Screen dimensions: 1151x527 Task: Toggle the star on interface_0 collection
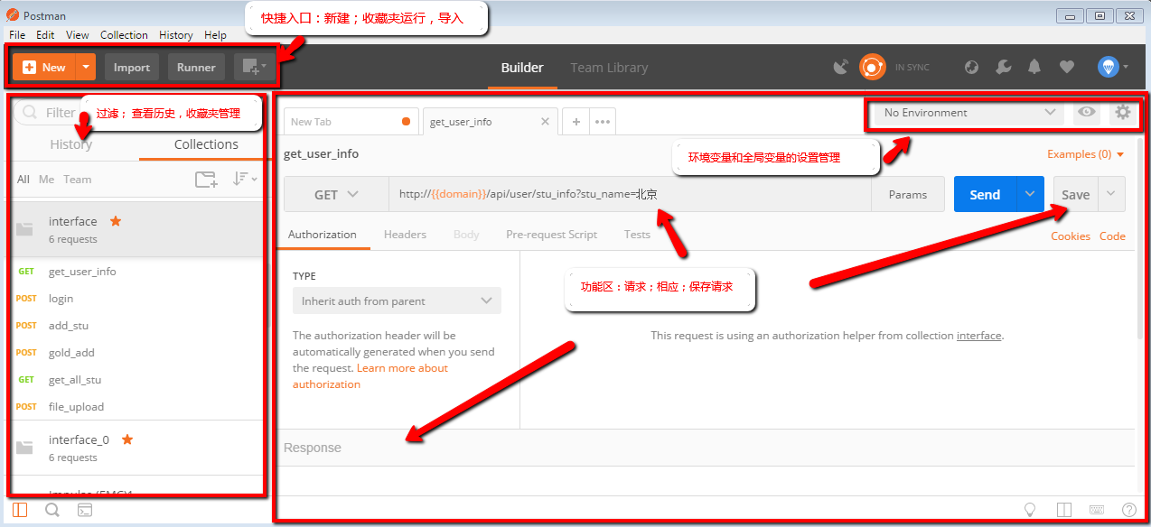(127, 439)
